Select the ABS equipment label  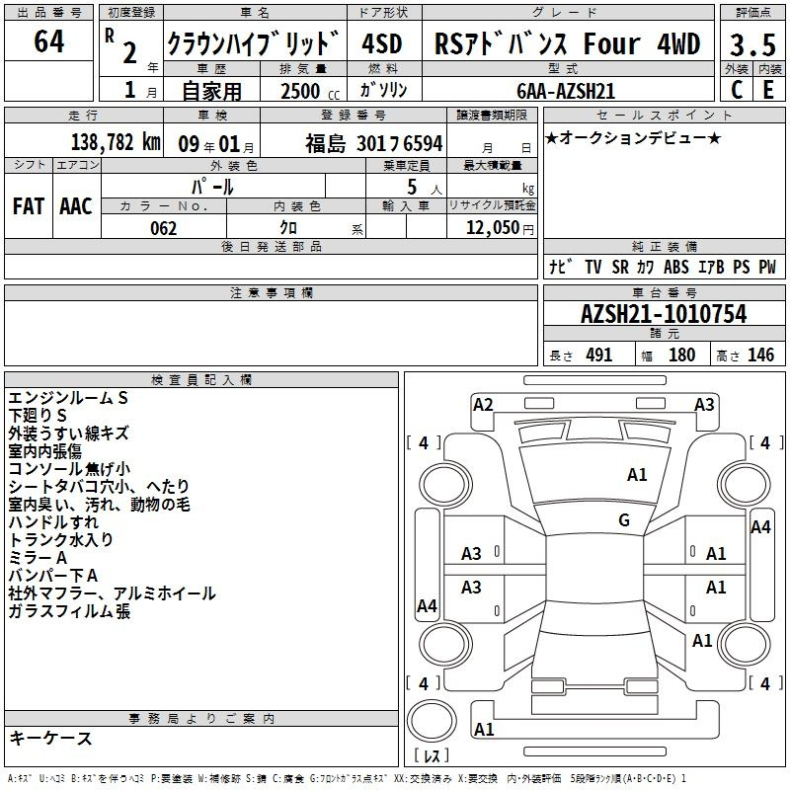pyautogui.click(x=676, y=268)
